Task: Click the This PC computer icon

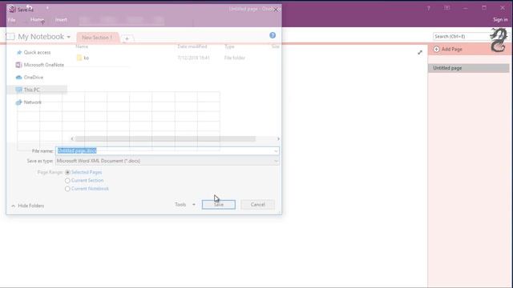Action: (18, 90)
